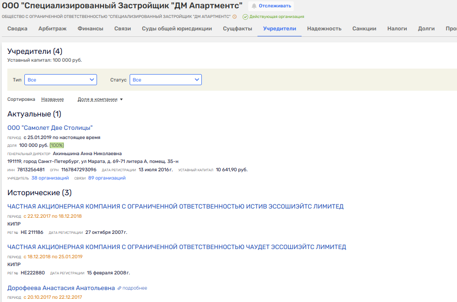Switch to the Долги tab
This screenshot has height=302, width=457.
(x=426, y=29)
